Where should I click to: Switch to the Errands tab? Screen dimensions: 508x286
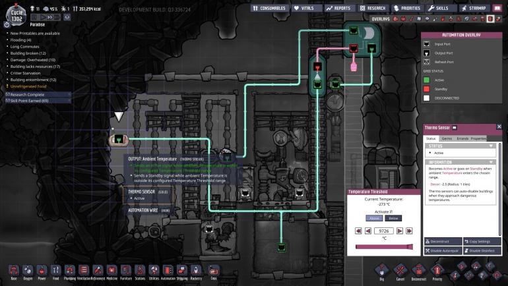[x=462, y=138]
